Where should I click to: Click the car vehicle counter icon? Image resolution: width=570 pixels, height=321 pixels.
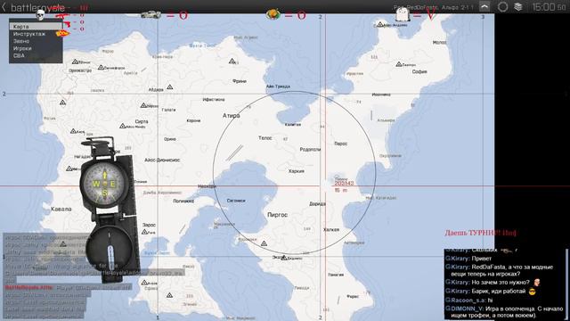(151, 15)
